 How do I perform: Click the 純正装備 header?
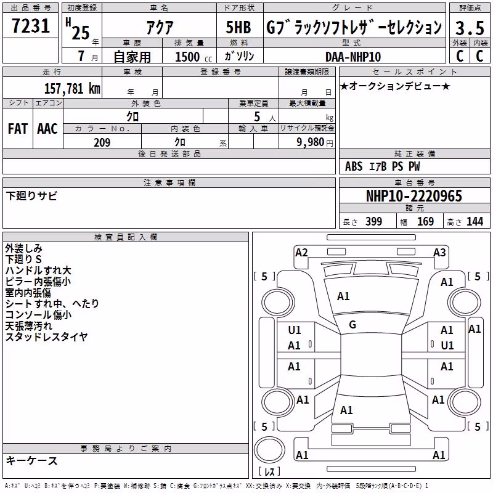pos(415,153)
